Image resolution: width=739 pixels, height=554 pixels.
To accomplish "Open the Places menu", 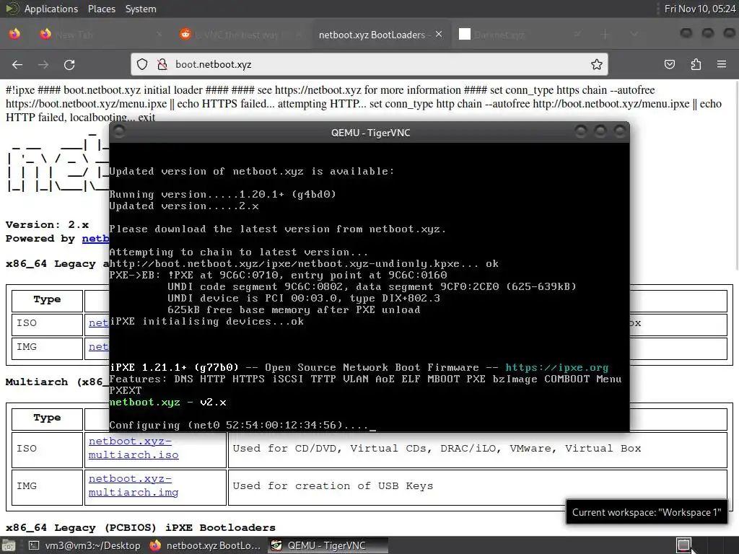I will [101, 9].
